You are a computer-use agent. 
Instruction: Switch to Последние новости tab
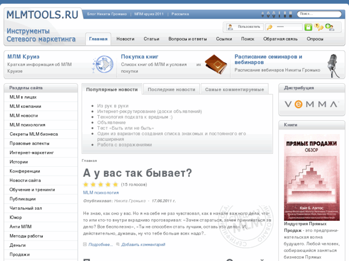coord(171,89)
